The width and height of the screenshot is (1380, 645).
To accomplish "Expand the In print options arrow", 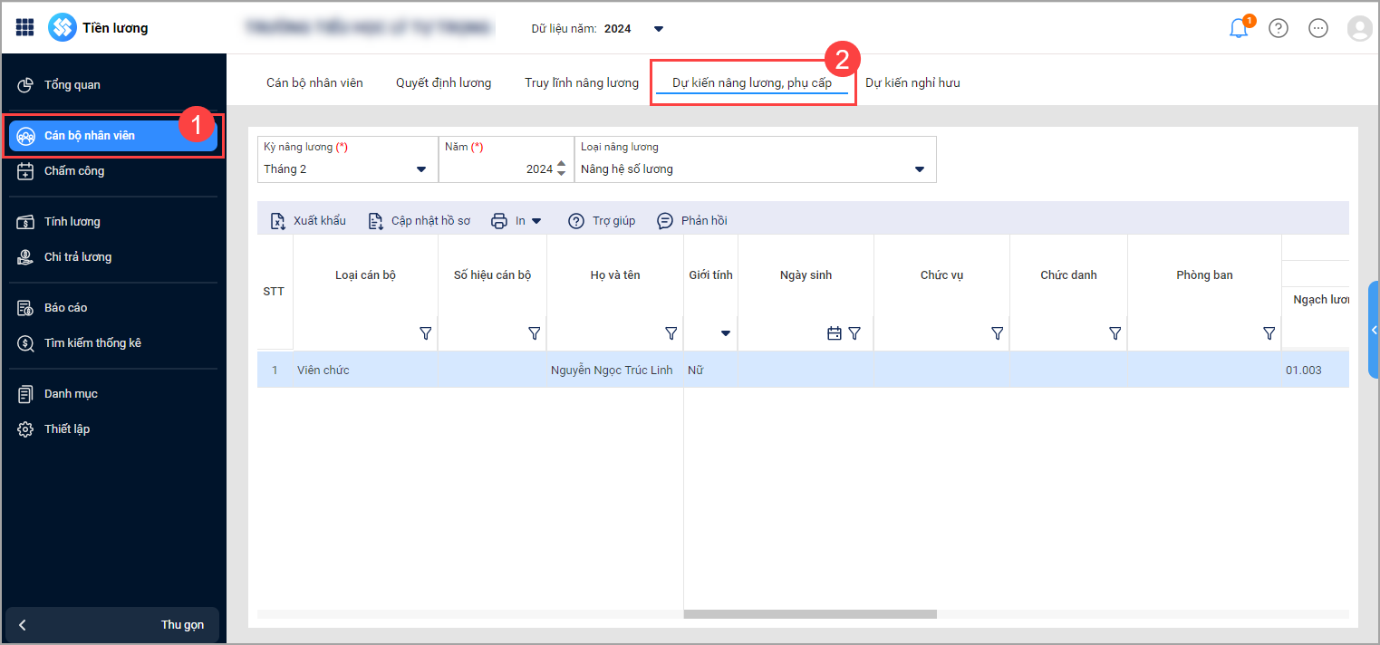I will point(536,221).
